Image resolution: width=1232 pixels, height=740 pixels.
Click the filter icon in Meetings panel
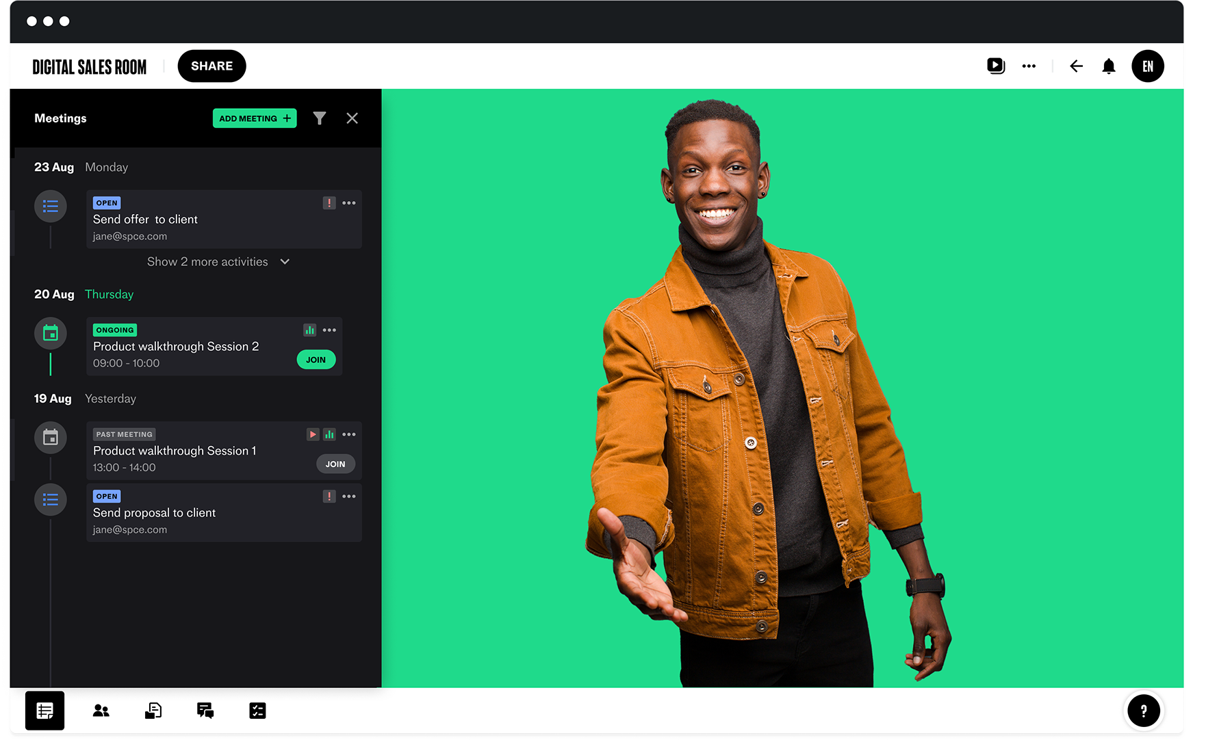click(320, 118)
